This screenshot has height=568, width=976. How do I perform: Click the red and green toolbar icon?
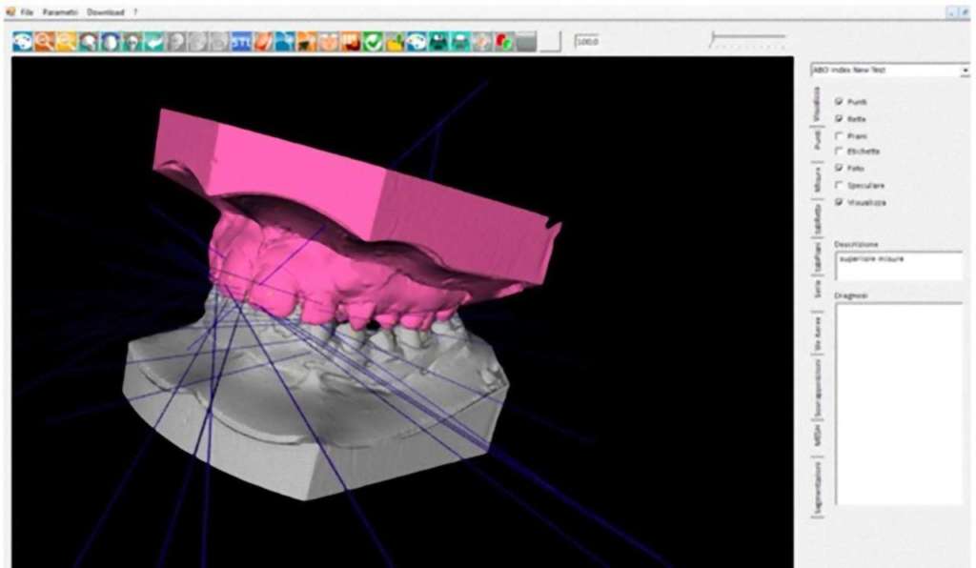505,42
